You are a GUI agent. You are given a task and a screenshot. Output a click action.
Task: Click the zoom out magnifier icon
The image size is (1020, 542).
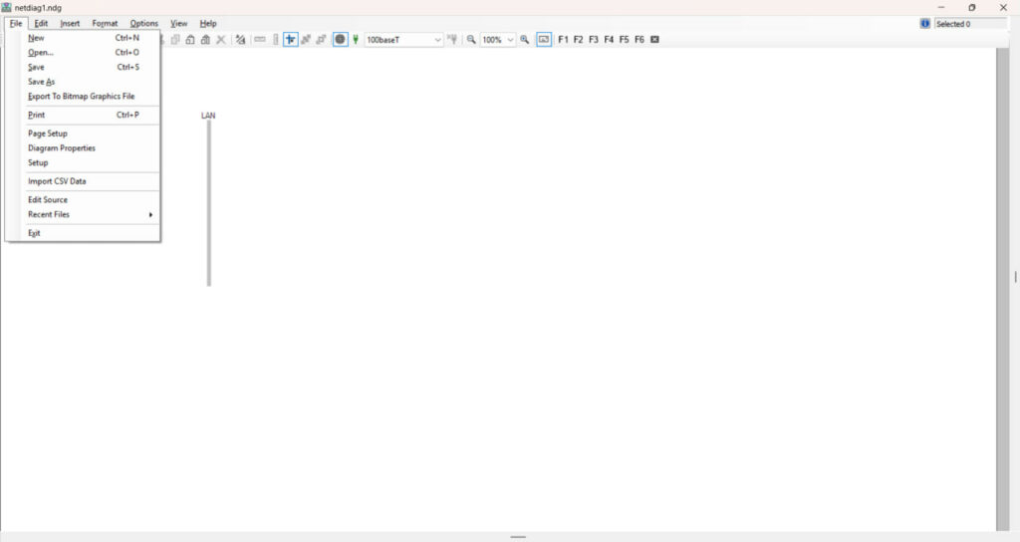point(471,40)
